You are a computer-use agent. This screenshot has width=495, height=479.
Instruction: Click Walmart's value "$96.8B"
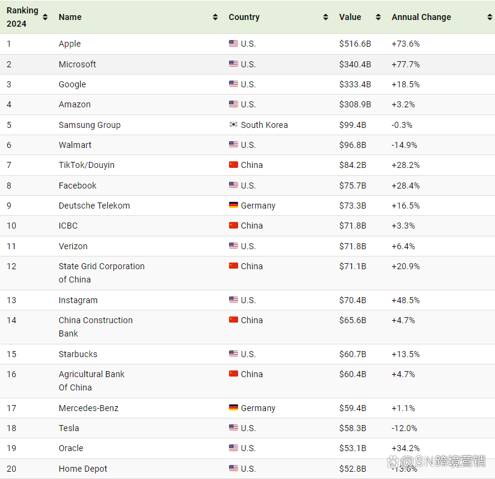coord(353,145)
